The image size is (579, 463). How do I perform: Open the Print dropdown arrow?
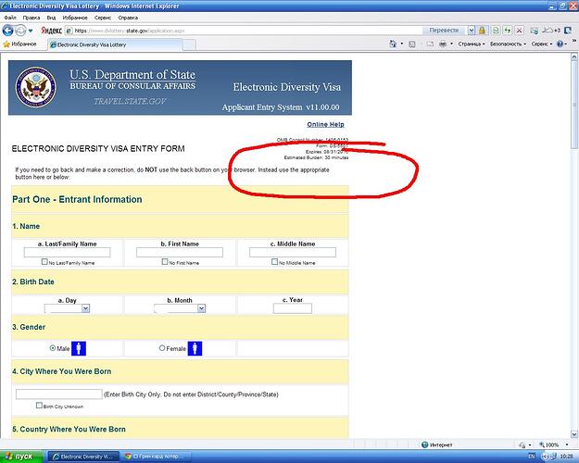click(451, 44)
